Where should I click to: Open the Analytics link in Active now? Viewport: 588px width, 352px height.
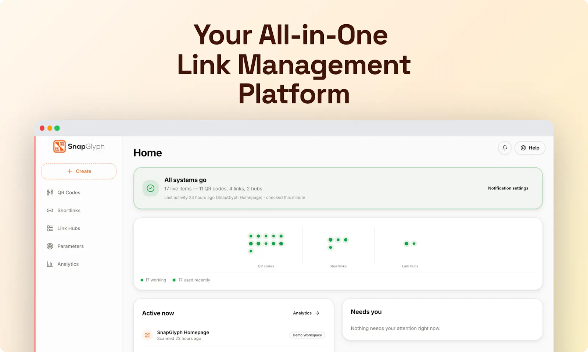point(306,313)
